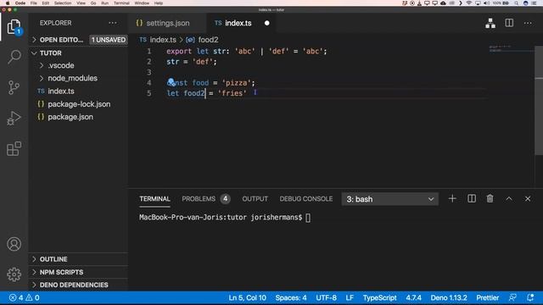
Task: Open the File menu
Action: (34, 3)
